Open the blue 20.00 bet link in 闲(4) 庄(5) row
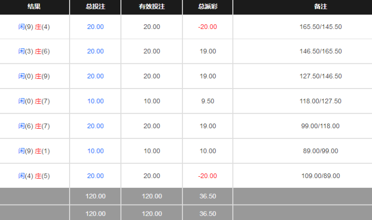The image size is (372, 220). coord(95,176)
